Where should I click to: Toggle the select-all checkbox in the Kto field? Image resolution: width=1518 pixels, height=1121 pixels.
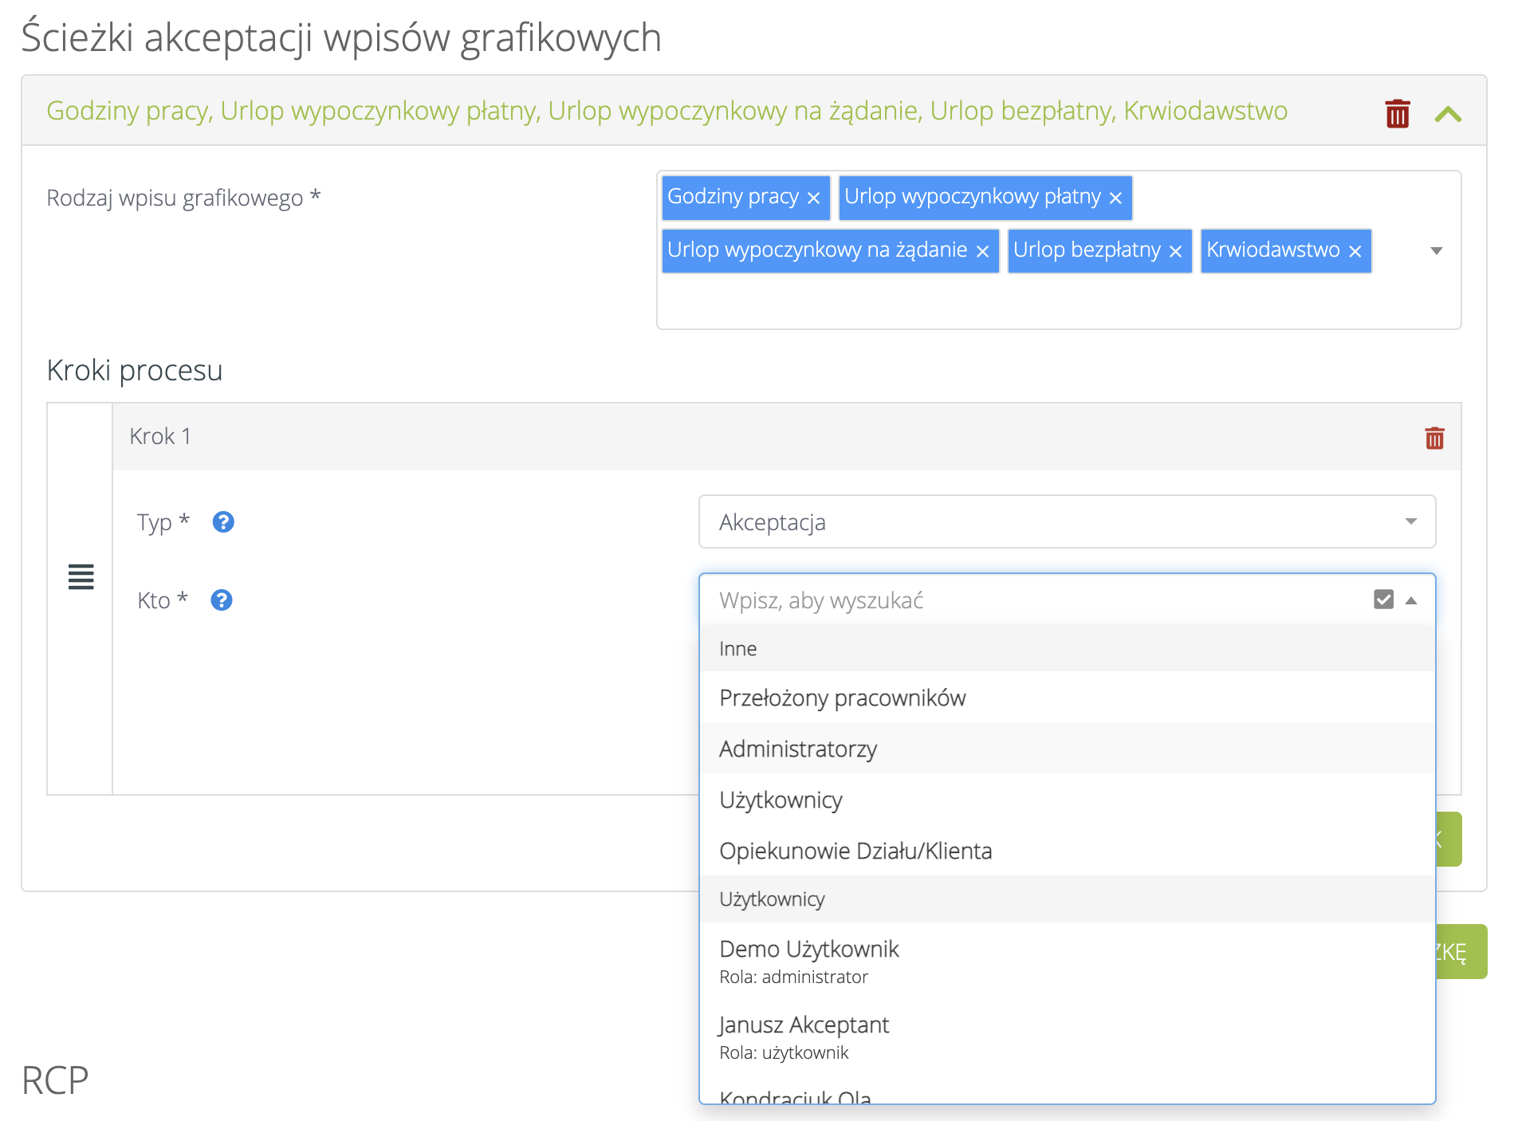click(x=1383, y=600)
